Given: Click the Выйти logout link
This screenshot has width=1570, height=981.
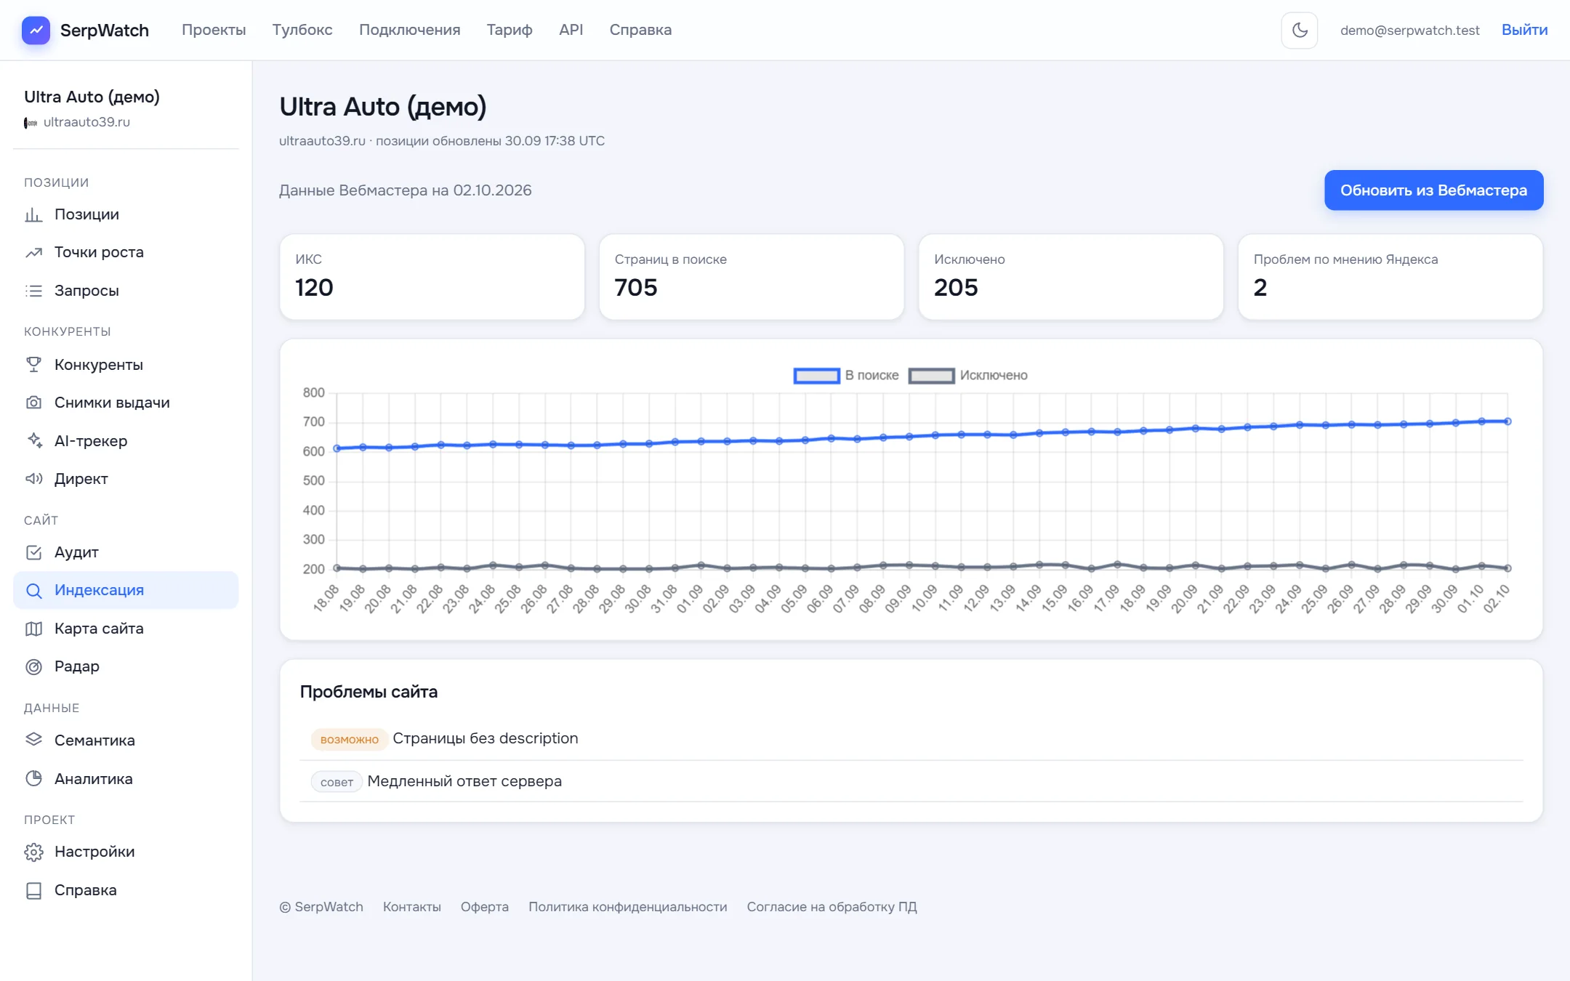Looking at the screenshot, I should tap(1524, 30).
